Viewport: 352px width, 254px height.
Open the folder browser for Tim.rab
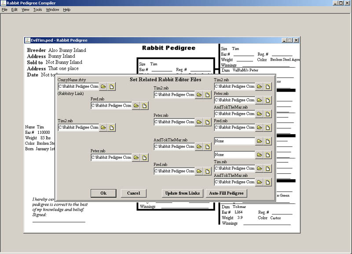point(260,168)
